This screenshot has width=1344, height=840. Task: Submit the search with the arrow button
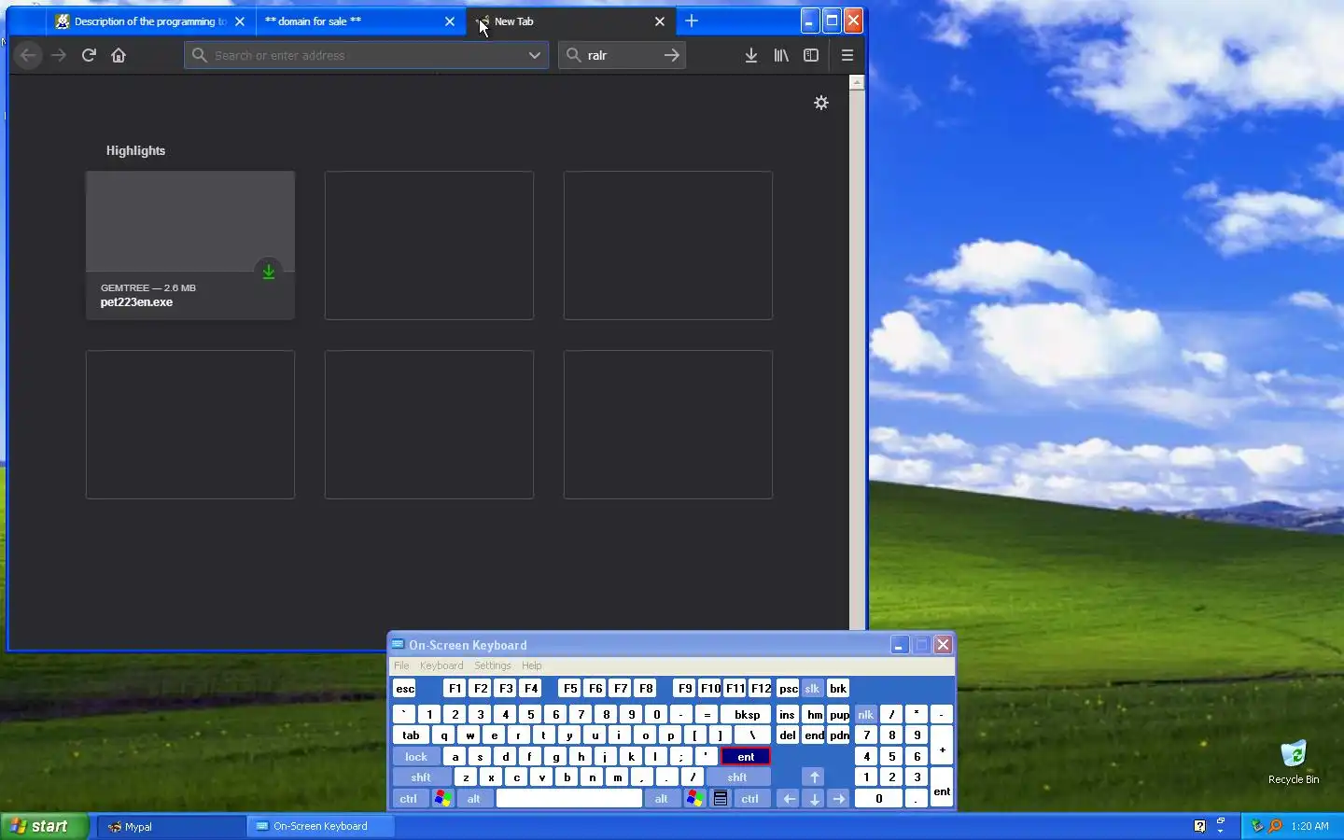672,55
